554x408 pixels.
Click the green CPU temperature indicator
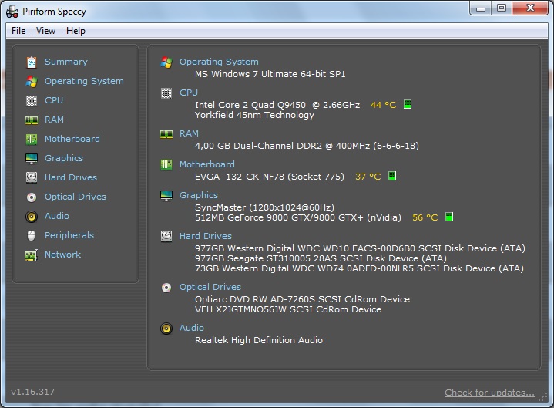click(408, 104)
